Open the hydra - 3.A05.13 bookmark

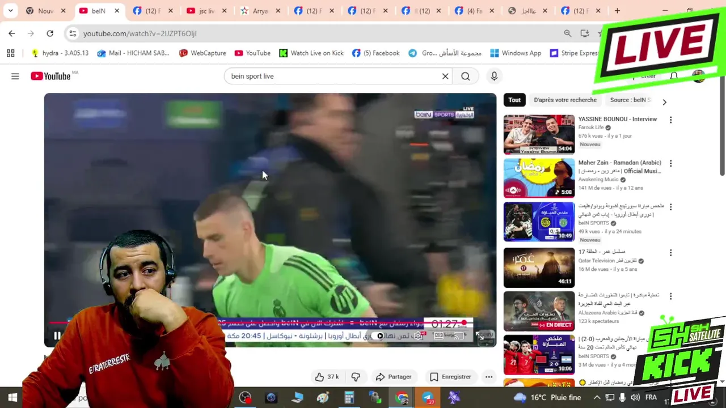[60, 53]
